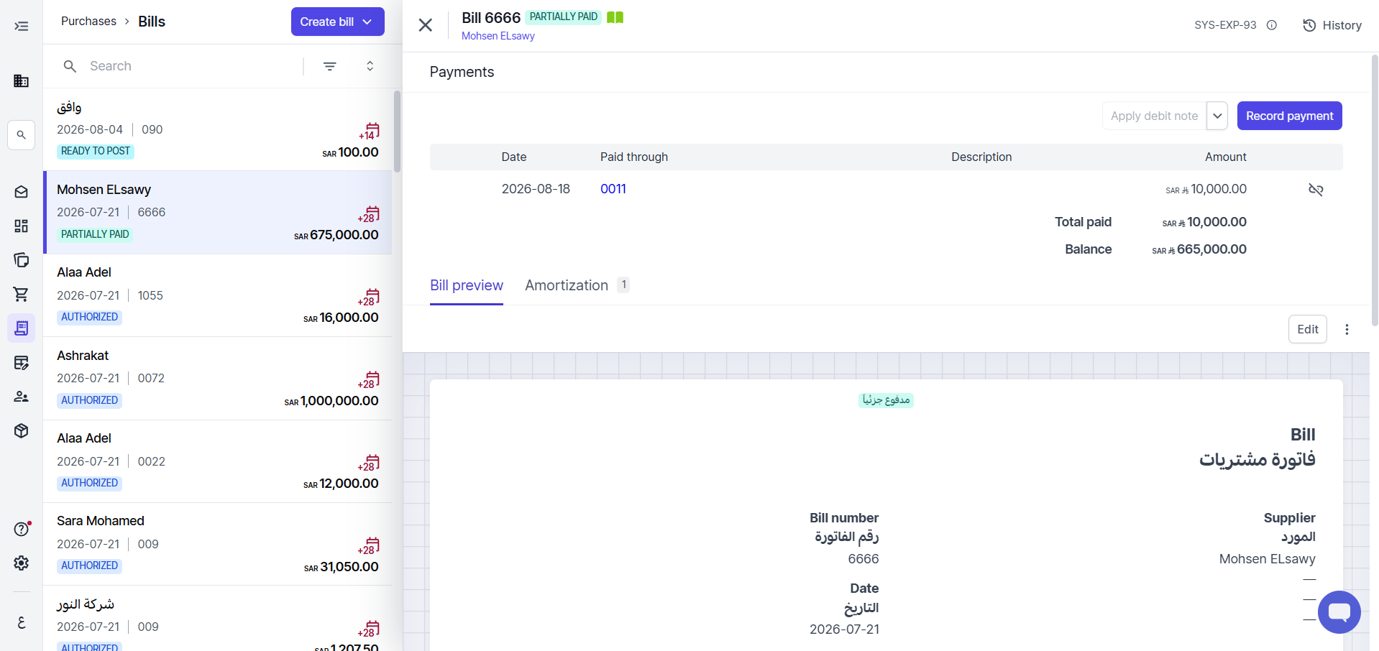Edit the bill
The height and width of the screenshot is (651, 1379).
tap(1307, 329)
